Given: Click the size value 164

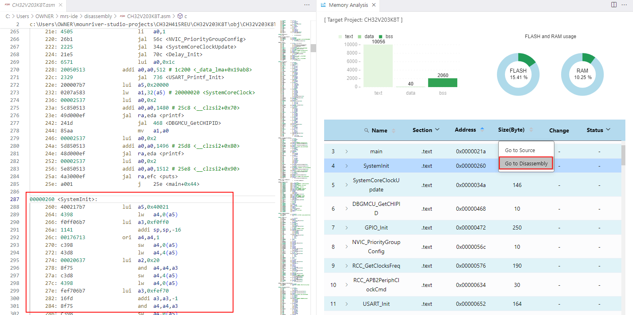Looking at the screenshot, I should (x=517, y=304).
